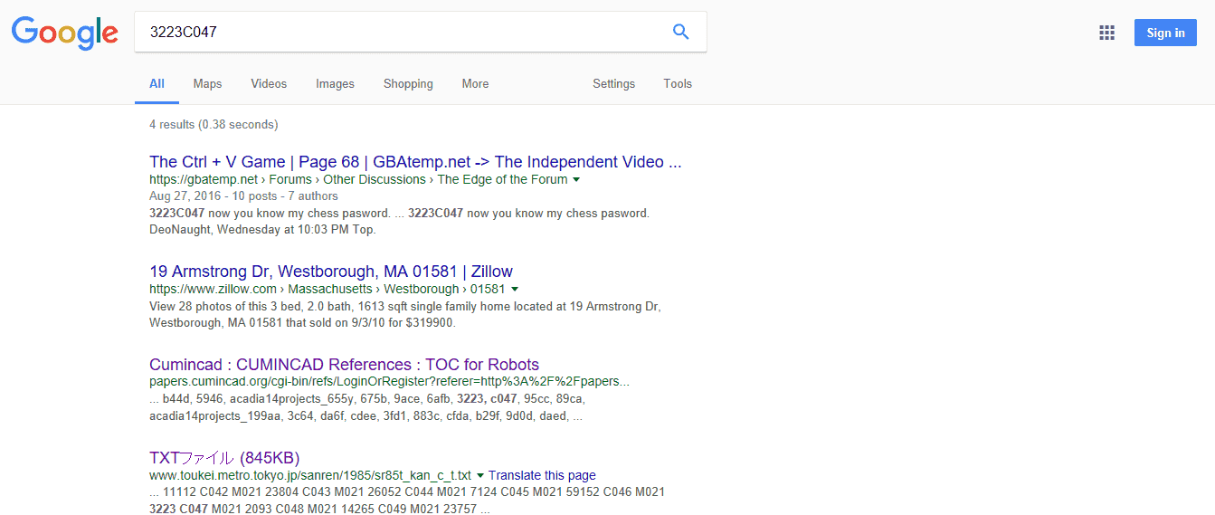Click the '3223 C047 M021 2093' snippet line
Image resolution: width=1215 pixels, height=515 pixels.
319,509
